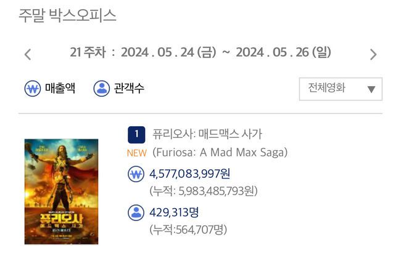Click the won icon beside 매출액
Image resolution: width=401 pixels, height=266 pixels.
(x=33, y=89)
